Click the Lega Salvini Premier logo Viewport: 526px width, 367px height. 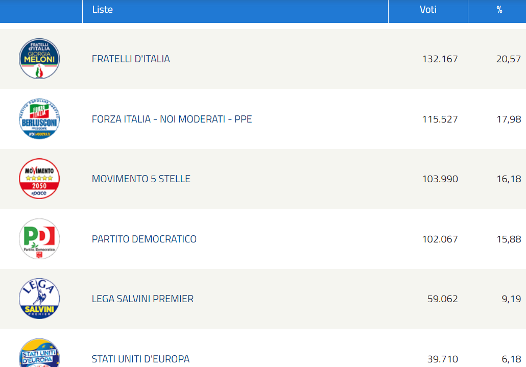click(39, 298)
